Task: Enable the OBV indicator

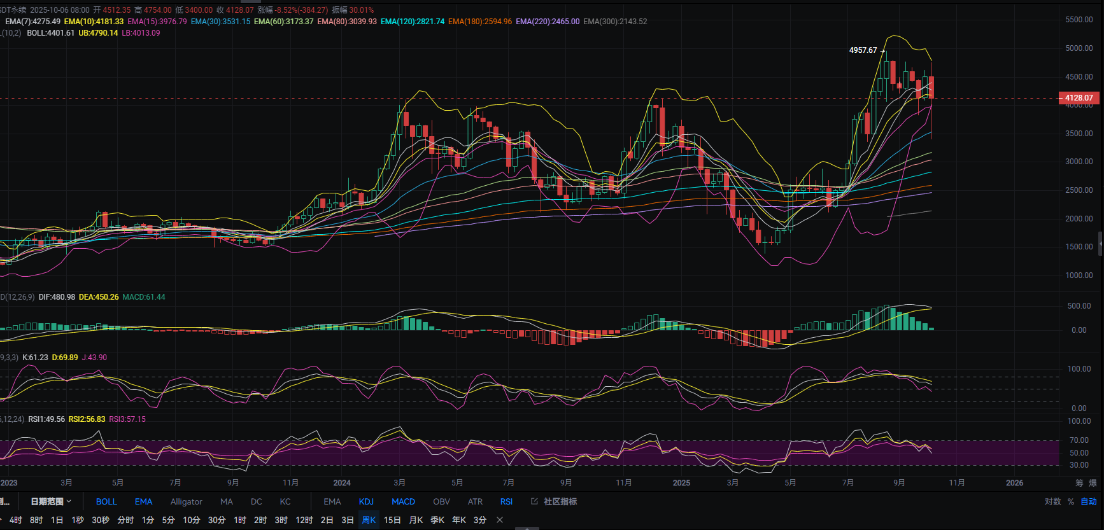Action: pos(441,501)
